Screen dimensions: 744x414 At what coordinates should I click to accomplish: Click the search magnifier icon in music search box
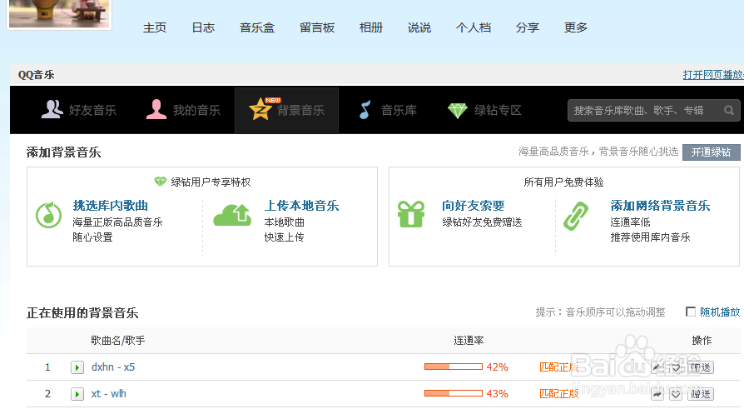point(729,111)
